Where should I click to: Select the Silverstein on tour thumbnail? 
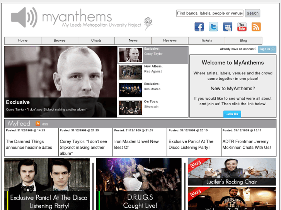point(131,108)
